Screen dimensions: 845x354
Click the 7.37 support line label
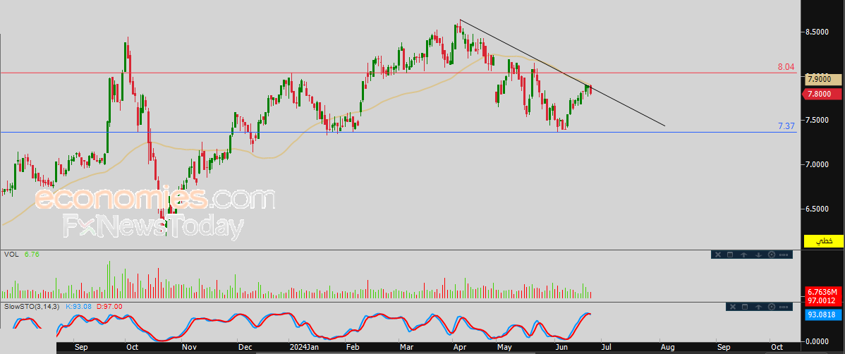point(786,126)
